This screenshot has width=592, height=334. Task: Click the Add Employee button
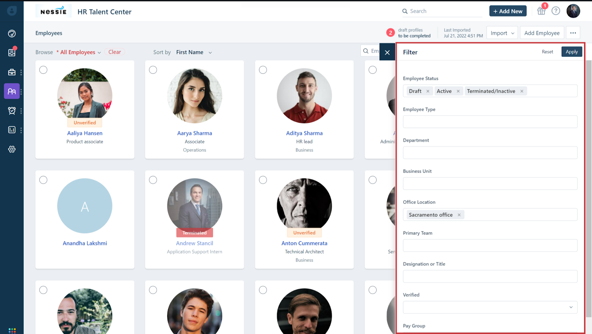coord(542,33)
